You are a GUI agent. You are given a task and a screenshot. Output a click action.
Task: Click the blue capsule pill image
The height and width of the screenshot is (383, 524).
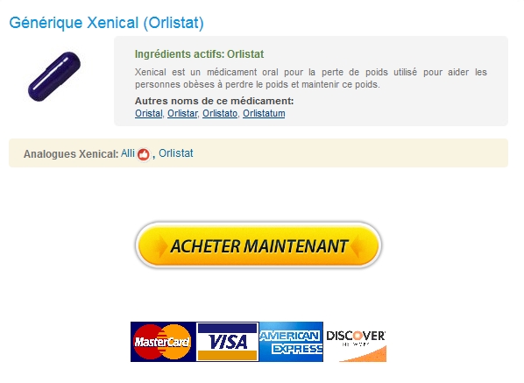click(54, 76)
